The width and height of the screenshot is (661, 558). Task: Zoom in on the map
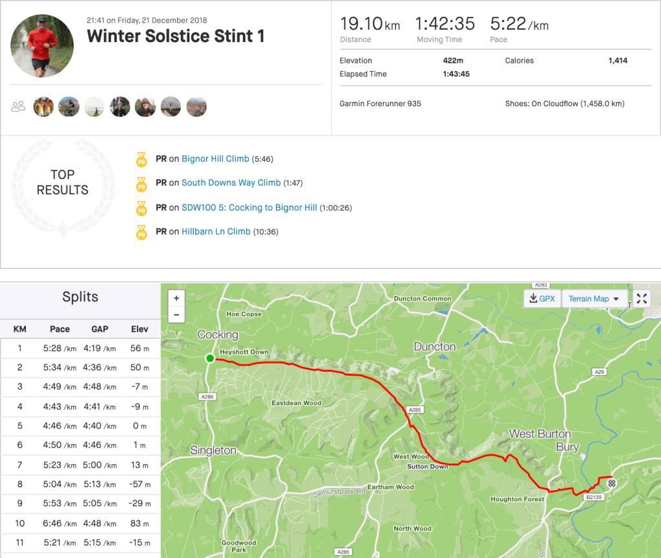pos(176,299)
